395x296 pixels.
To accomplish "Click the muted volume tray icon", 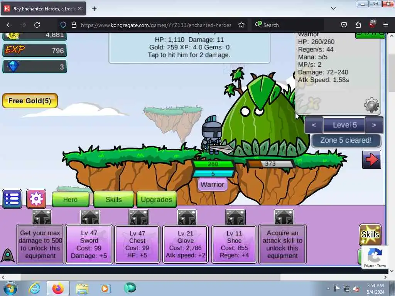I will click(x=356, y=289).
